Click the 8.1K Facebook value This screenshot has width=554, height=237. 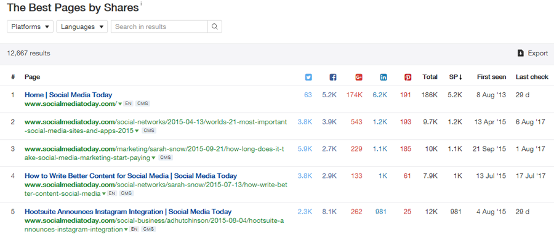coord(330,212)
